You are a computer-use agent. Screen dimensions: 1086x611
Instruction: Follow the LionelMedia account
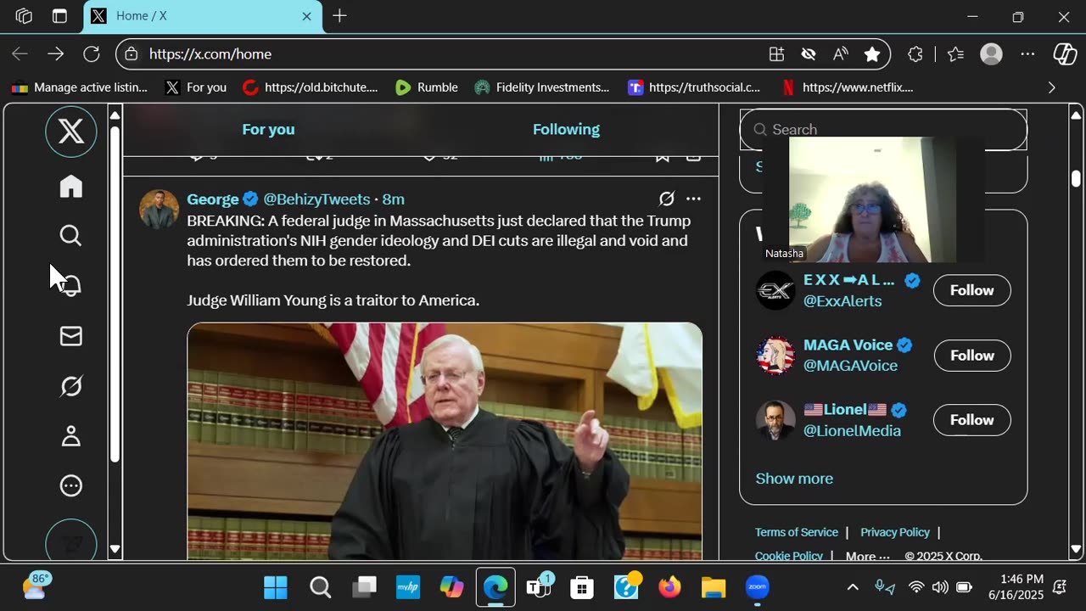[972, 420]
